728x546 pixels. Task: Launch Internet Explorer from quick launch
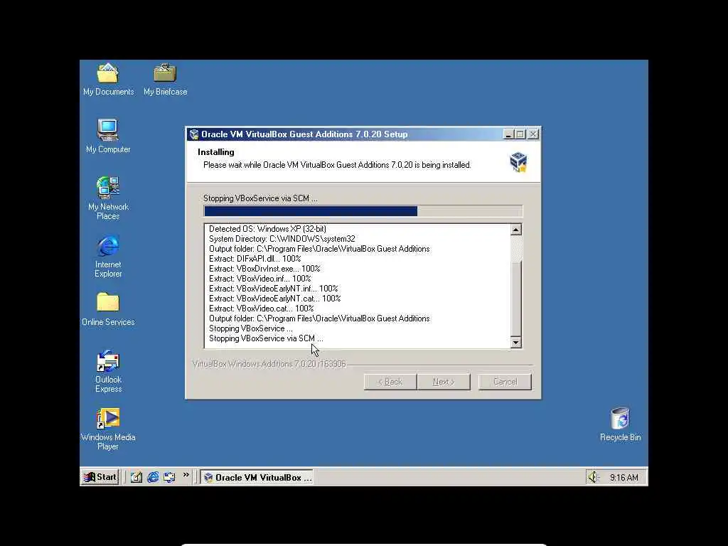pyautogui.click(x=153, y=477)
